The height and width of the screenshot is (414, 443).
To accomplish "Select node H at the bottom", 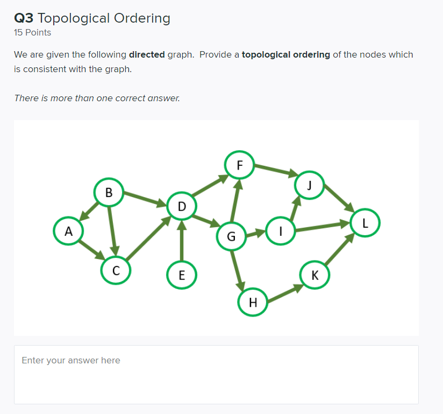I will coord(253,302).
